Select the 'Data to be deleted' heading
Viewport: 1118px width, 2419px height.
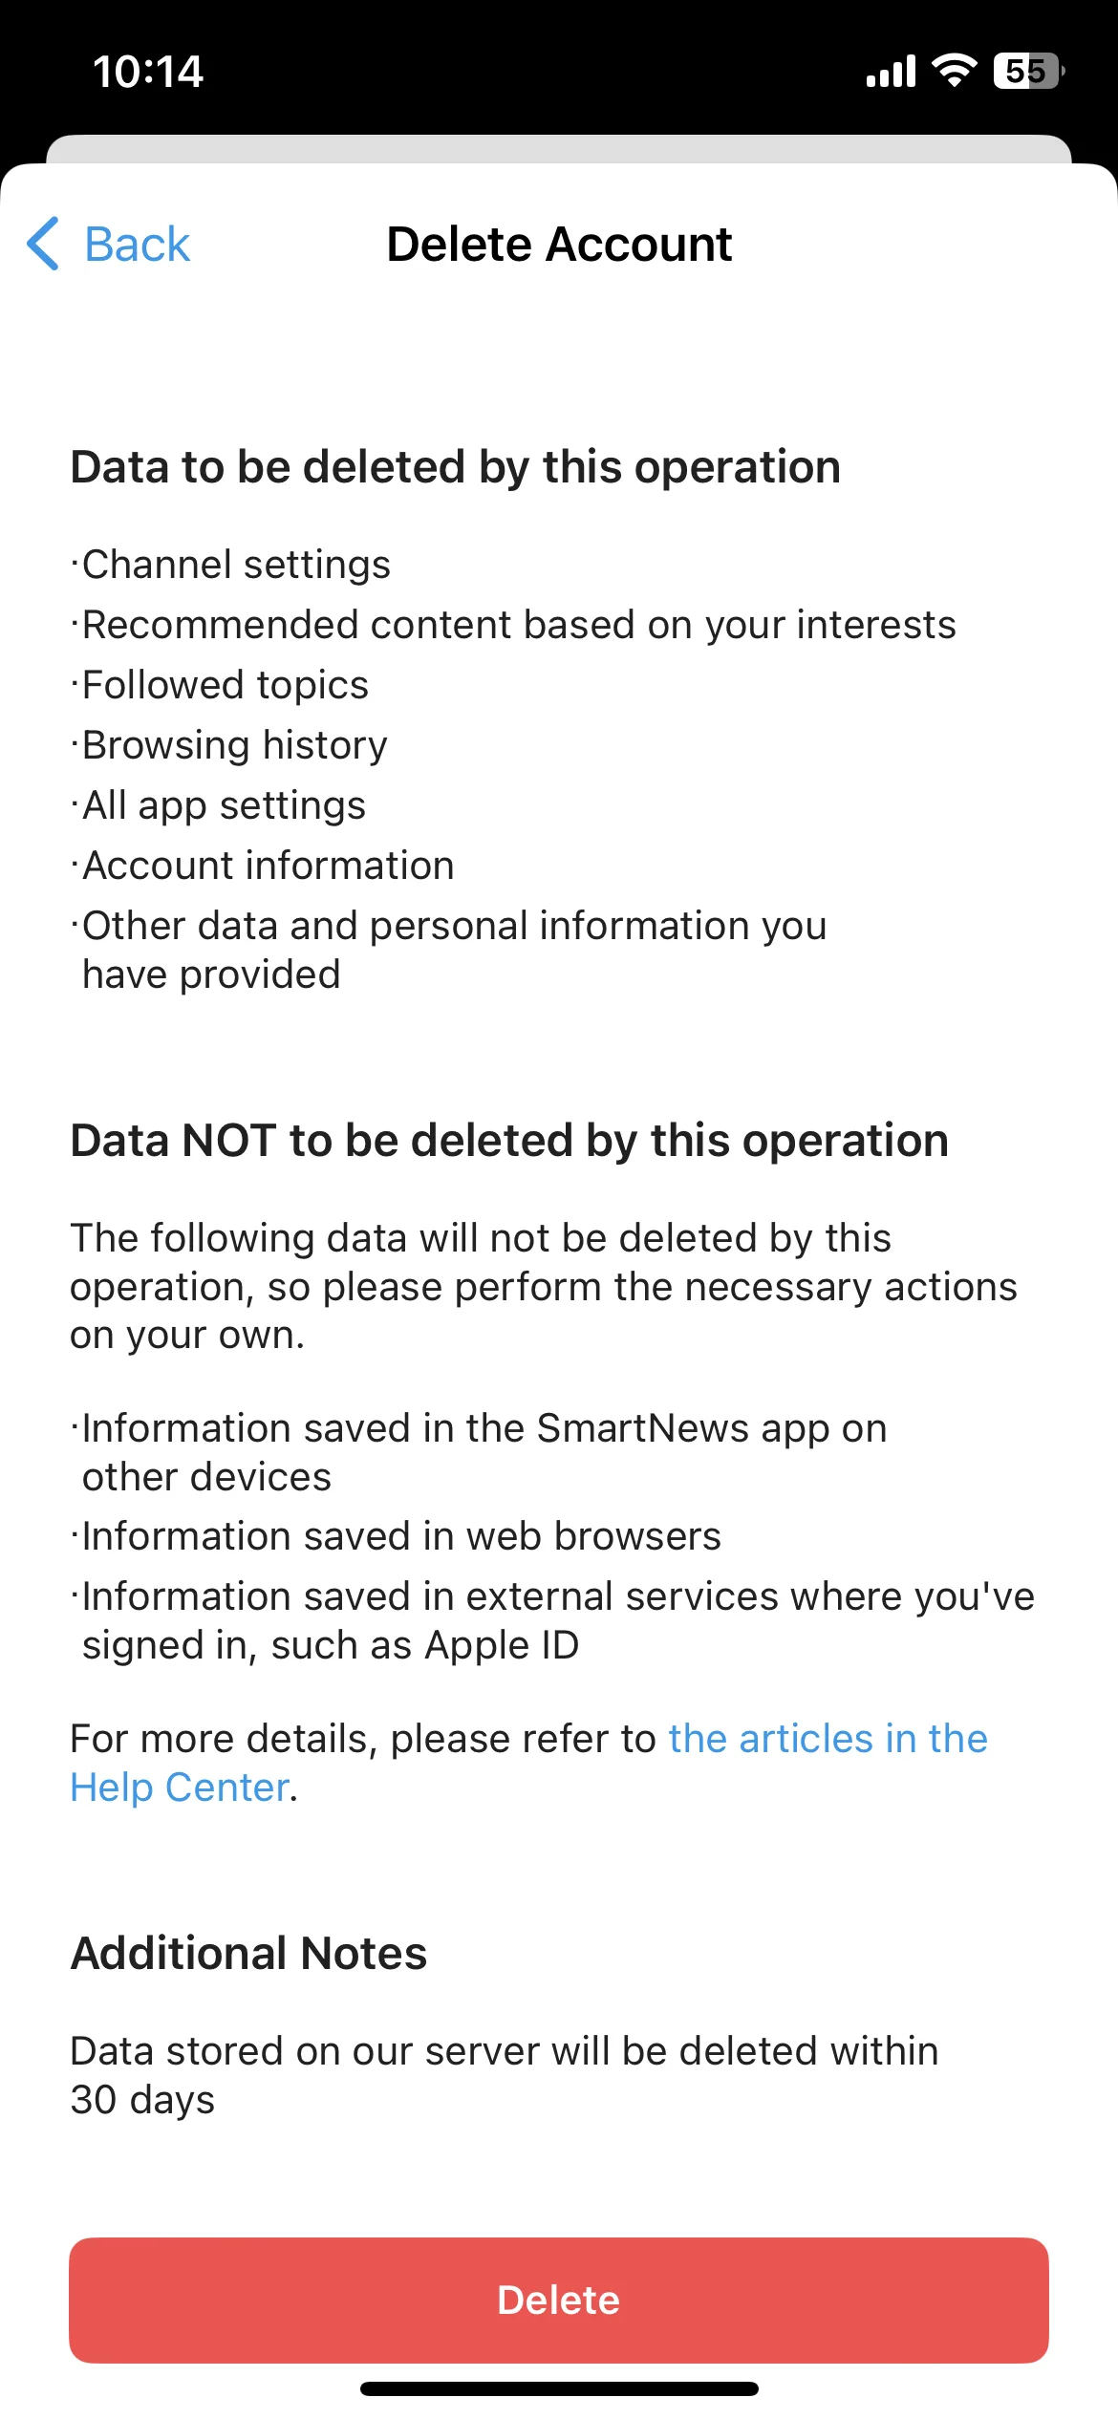[456, 467]
